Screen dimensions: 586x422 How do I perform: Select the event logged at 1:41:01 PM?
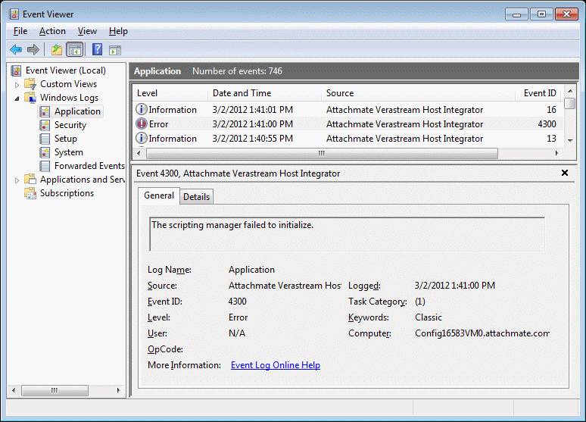click(348, 110)
